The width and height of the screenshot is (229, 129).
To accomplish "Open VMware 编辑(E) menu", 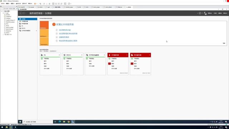I will 8,4.
